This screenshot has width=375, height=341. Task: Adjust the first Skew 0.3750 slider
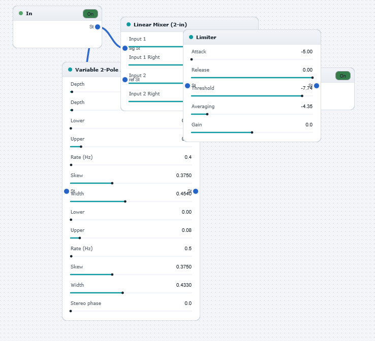point(131,183)
